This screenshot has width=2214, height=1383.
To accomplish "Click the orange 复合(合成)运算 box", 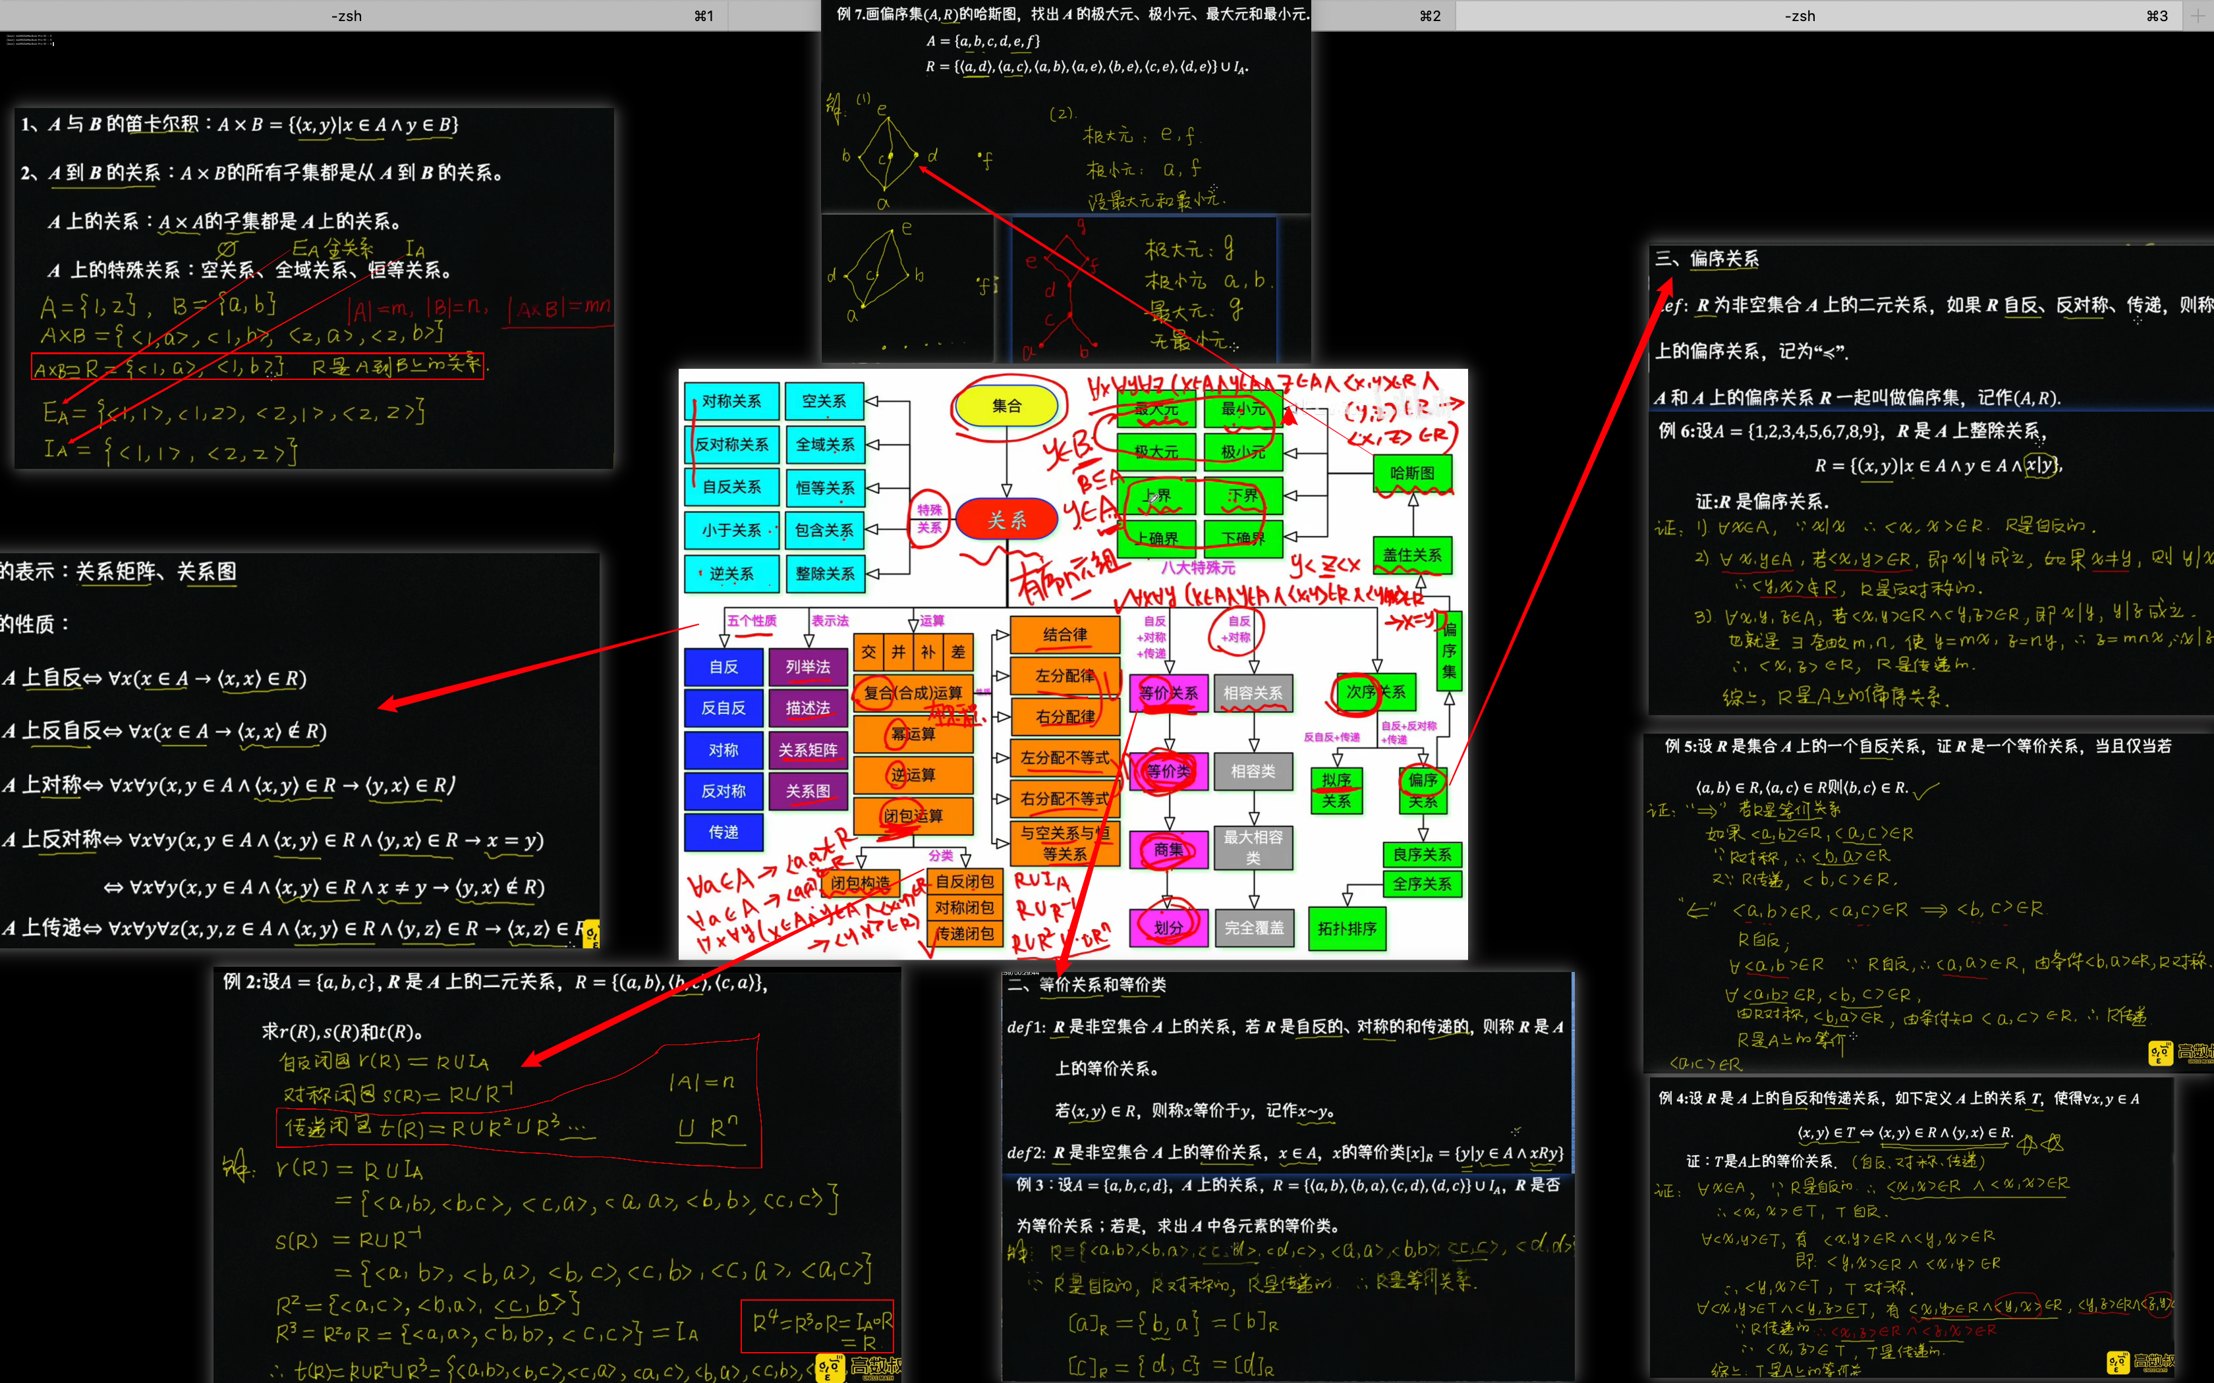I will [x=913, y=692].
